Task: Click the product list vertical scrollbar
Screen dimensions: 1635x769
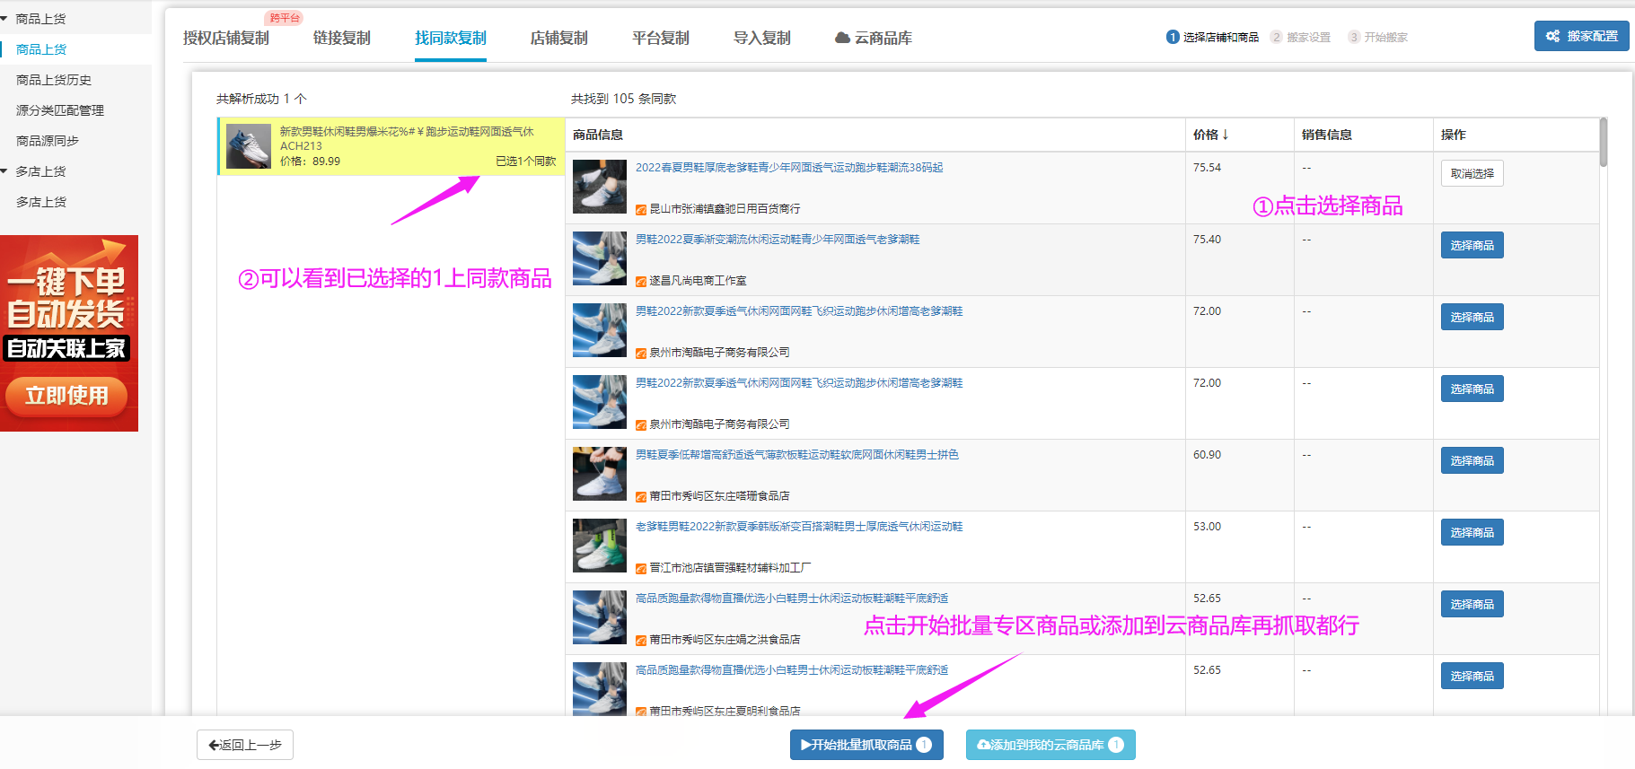Action: click(1603, 144)
